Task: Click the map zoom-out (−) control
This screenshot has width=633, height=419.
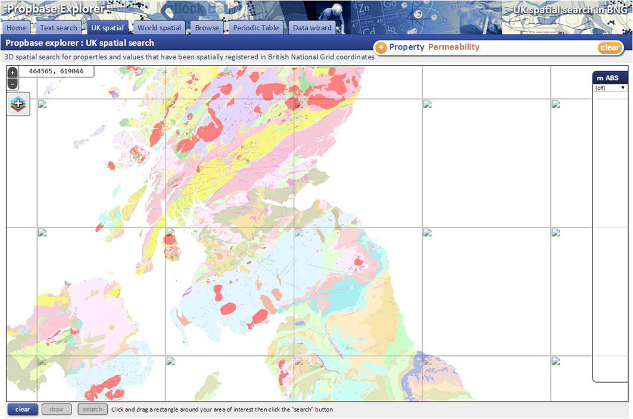Action: tap(12, 83)
